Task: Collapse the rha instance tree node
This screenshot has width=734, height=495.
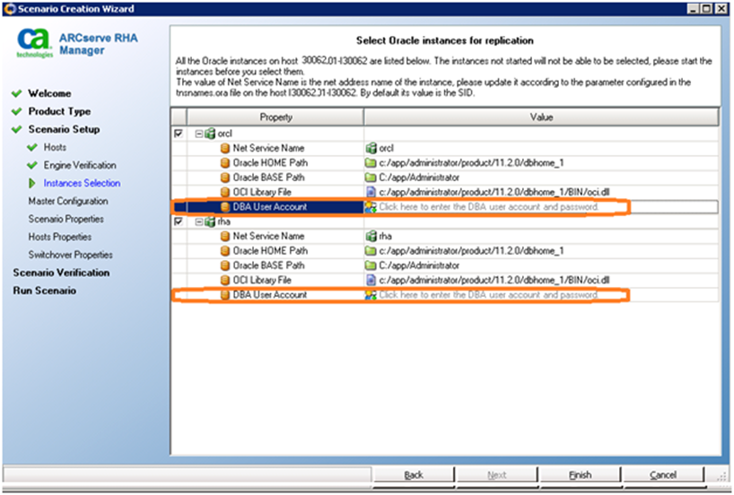Action: (199, 221)
